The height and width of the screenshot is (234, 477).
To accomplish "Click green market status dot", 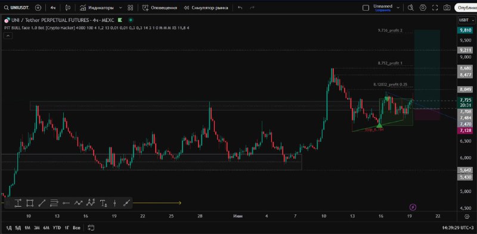I will click(131, 20).
